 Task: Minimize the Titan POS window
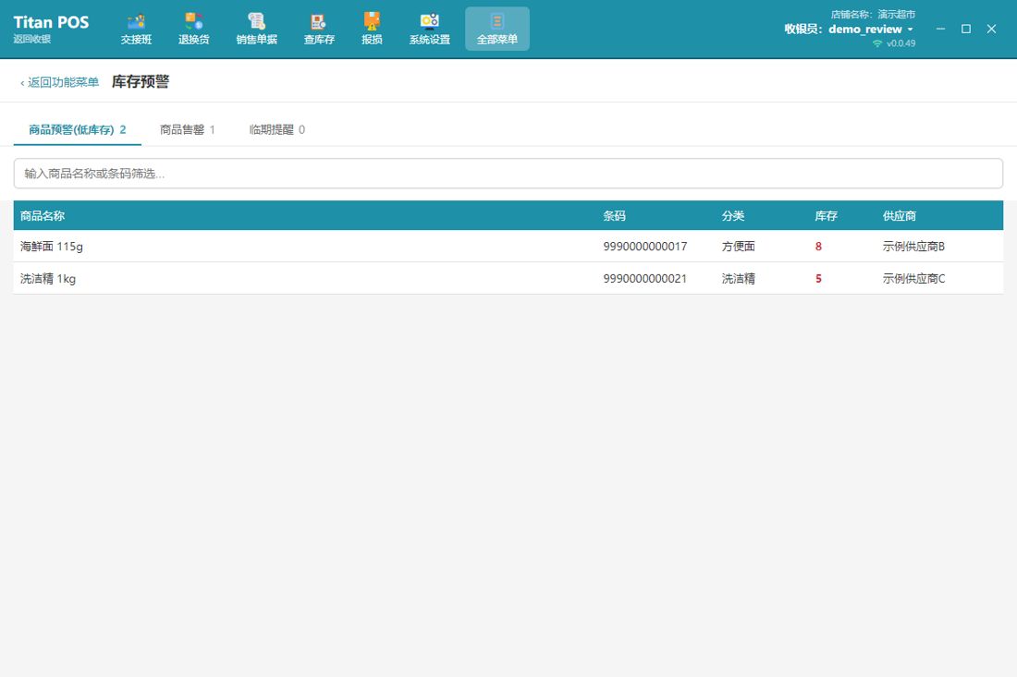click(x=940, y=30)
